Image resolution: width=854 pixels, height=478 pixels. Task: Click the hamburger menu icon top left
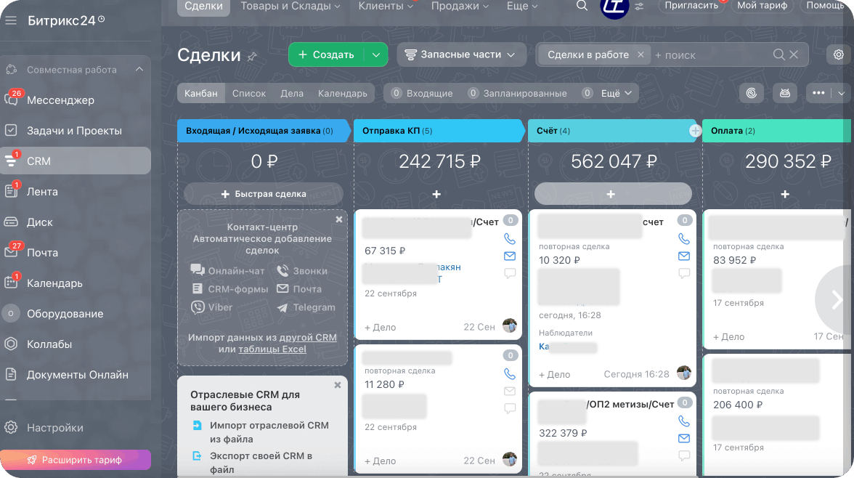[x=10, y=20]
